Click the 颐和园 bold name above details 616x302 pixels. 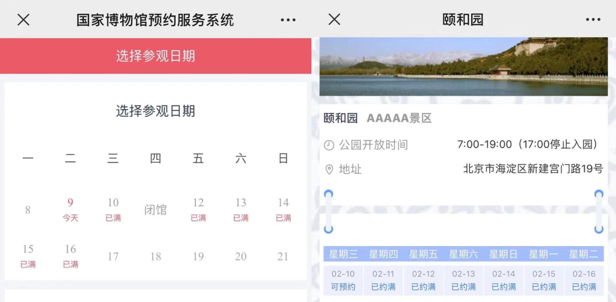341,118
